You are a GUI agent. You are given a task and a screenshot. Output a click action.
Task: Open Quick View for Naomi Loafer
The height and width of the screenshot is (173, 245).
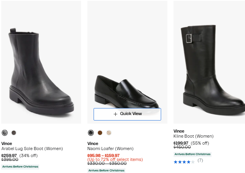[127, 114]
